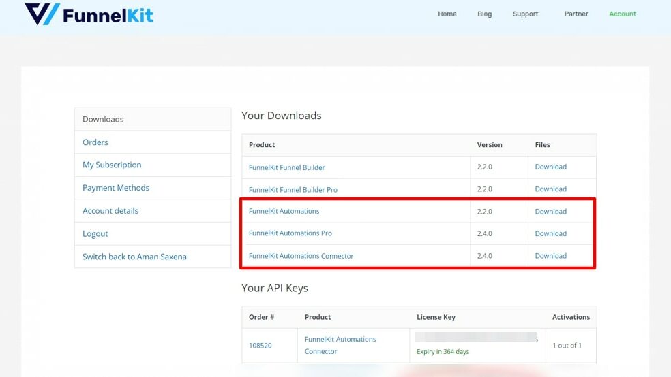Open FunnelKit Automations Connector in API keys
The height and width of the screenshot is (377, 671).
click(x=340, y=345)
